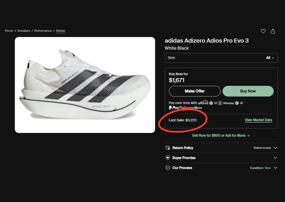Click the Affirm info icon
This screenshot has height=202, width=285.
coord(211,103)
